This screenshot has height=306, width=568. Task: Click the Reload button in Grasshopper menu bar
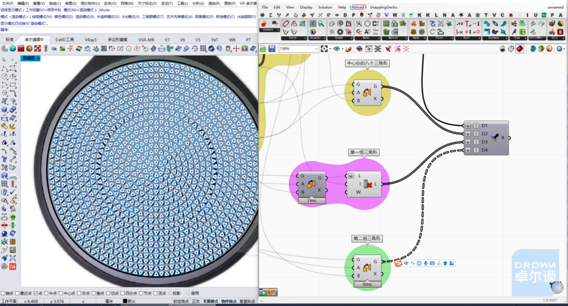tap(358, 7)
